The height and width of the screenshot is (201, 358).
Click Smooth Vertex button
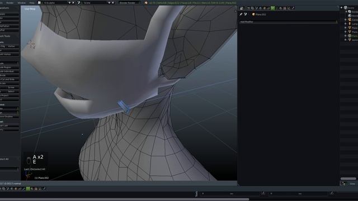point(9,54)
